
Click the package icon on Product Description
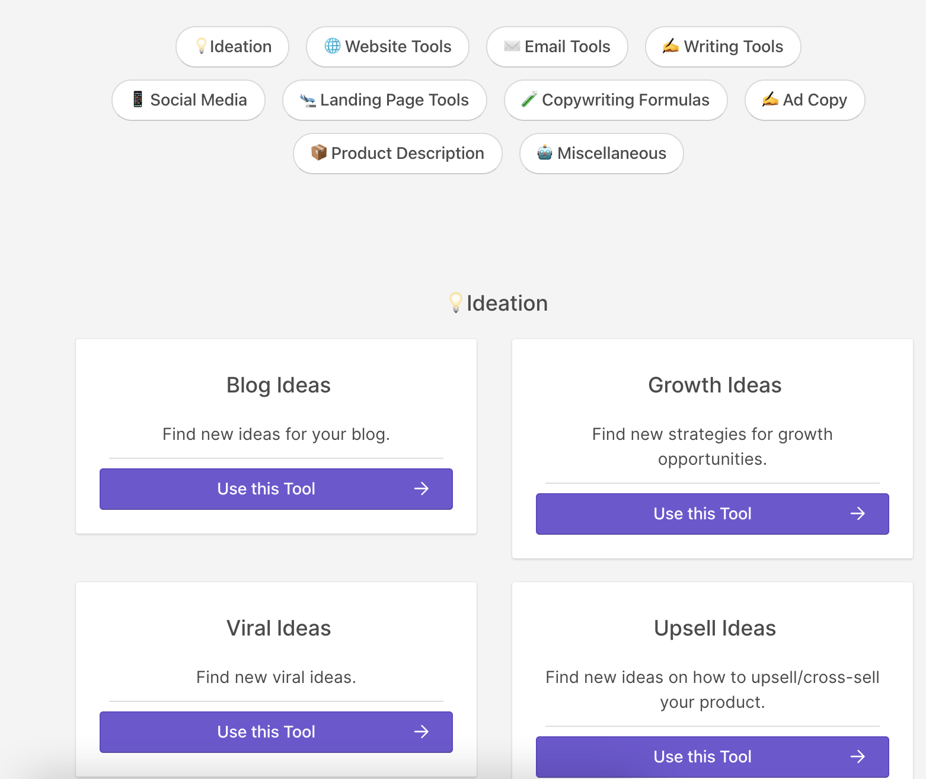click(319, 153)
